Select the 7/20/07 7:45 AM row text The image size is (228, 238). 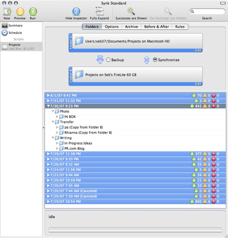(x=65, y=186)
